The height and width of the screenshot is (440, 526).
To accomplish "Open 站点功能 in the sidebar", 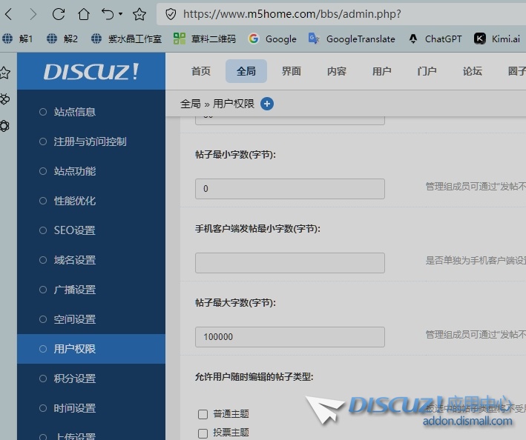I will (x=91, y=171).
